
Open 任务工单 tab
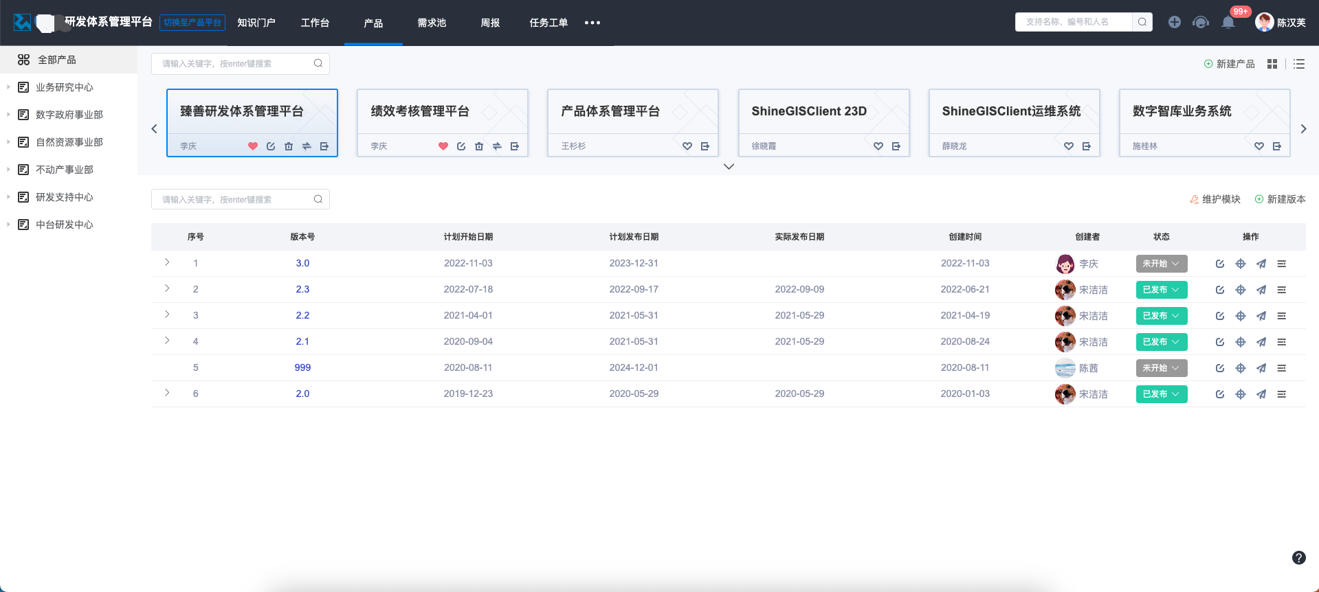[548, 23]
